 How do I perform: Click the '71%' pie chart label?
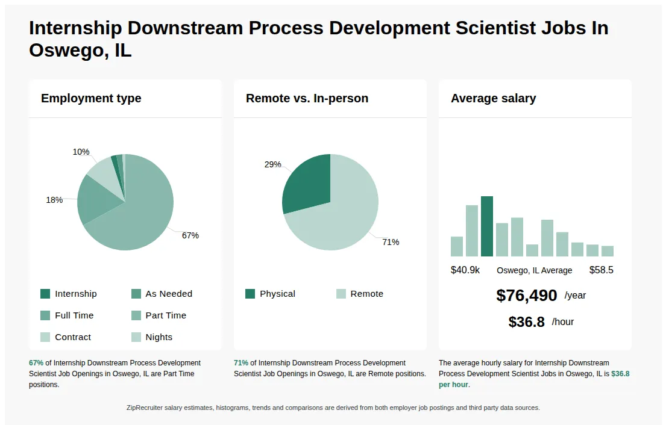[x=391, y=242]
